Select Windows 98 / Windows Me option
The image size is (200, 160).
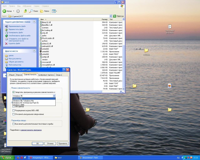click(x=34, y=101)
